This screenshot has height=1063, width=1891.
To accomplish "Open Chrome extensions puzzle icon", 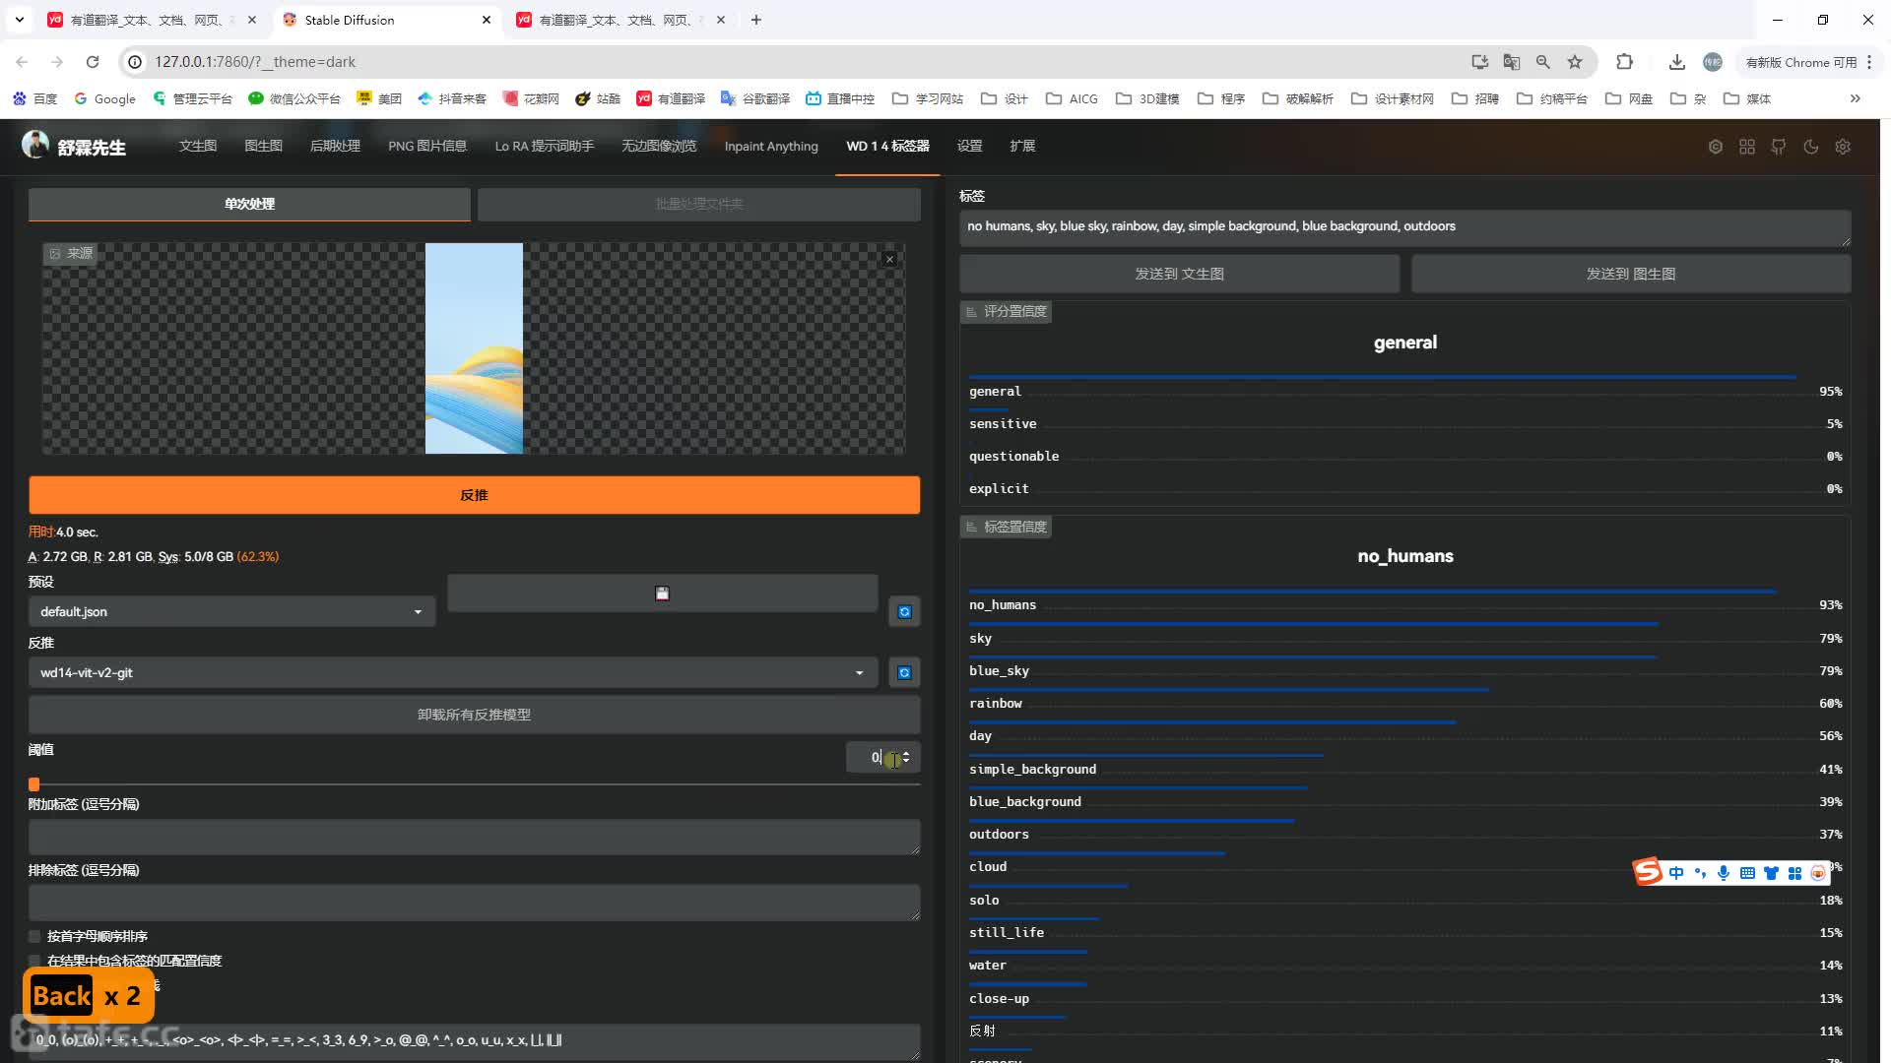I will [1624, 62].
